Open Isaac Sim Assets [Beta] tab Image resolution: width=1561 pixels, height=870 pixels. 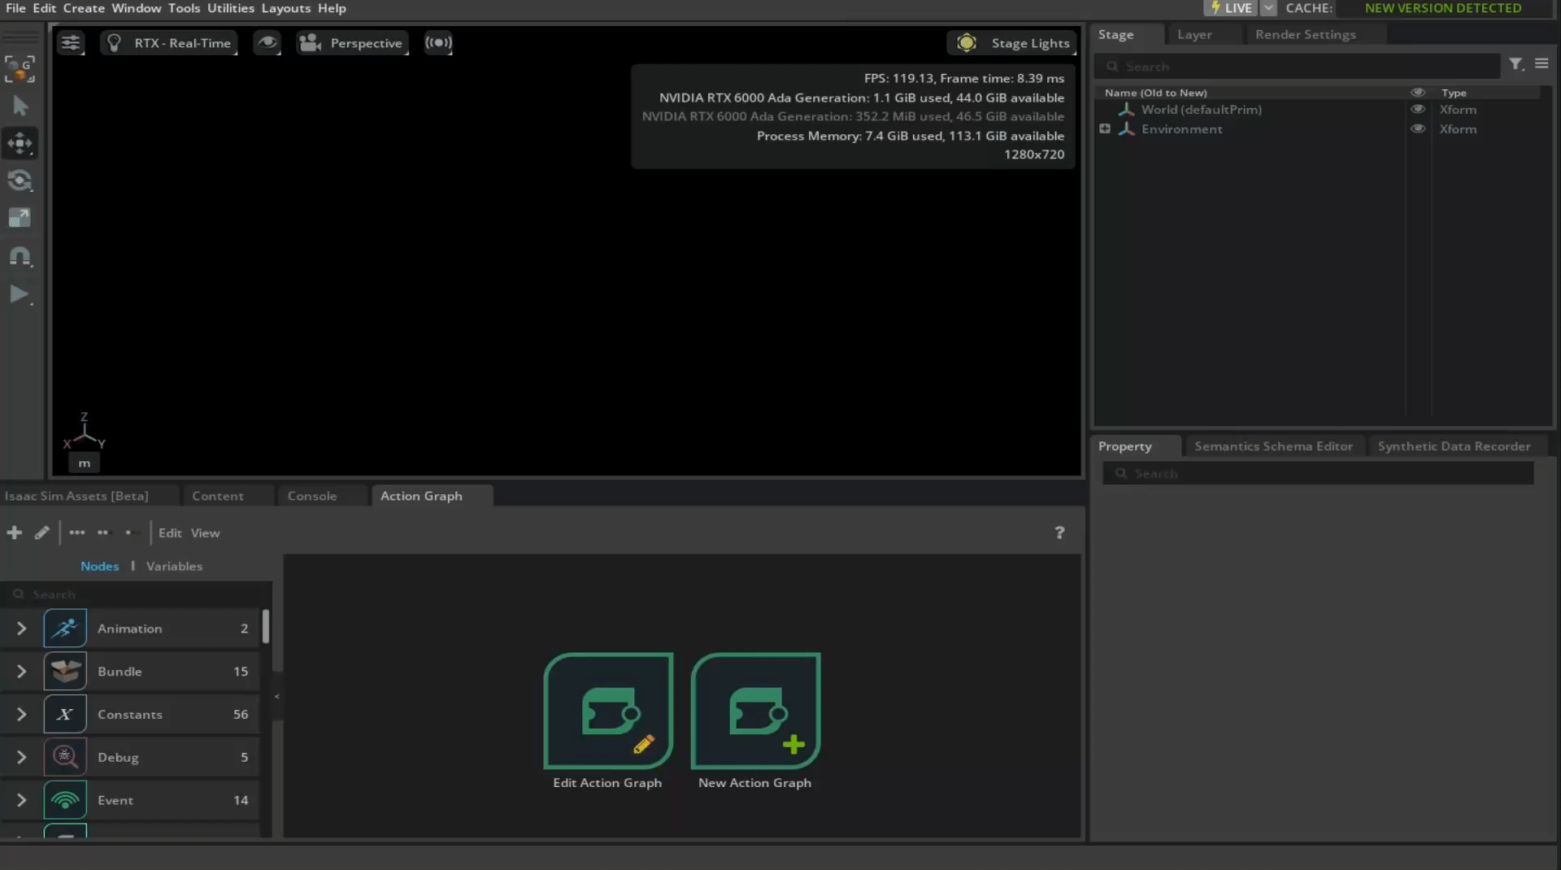click(76, 496)
